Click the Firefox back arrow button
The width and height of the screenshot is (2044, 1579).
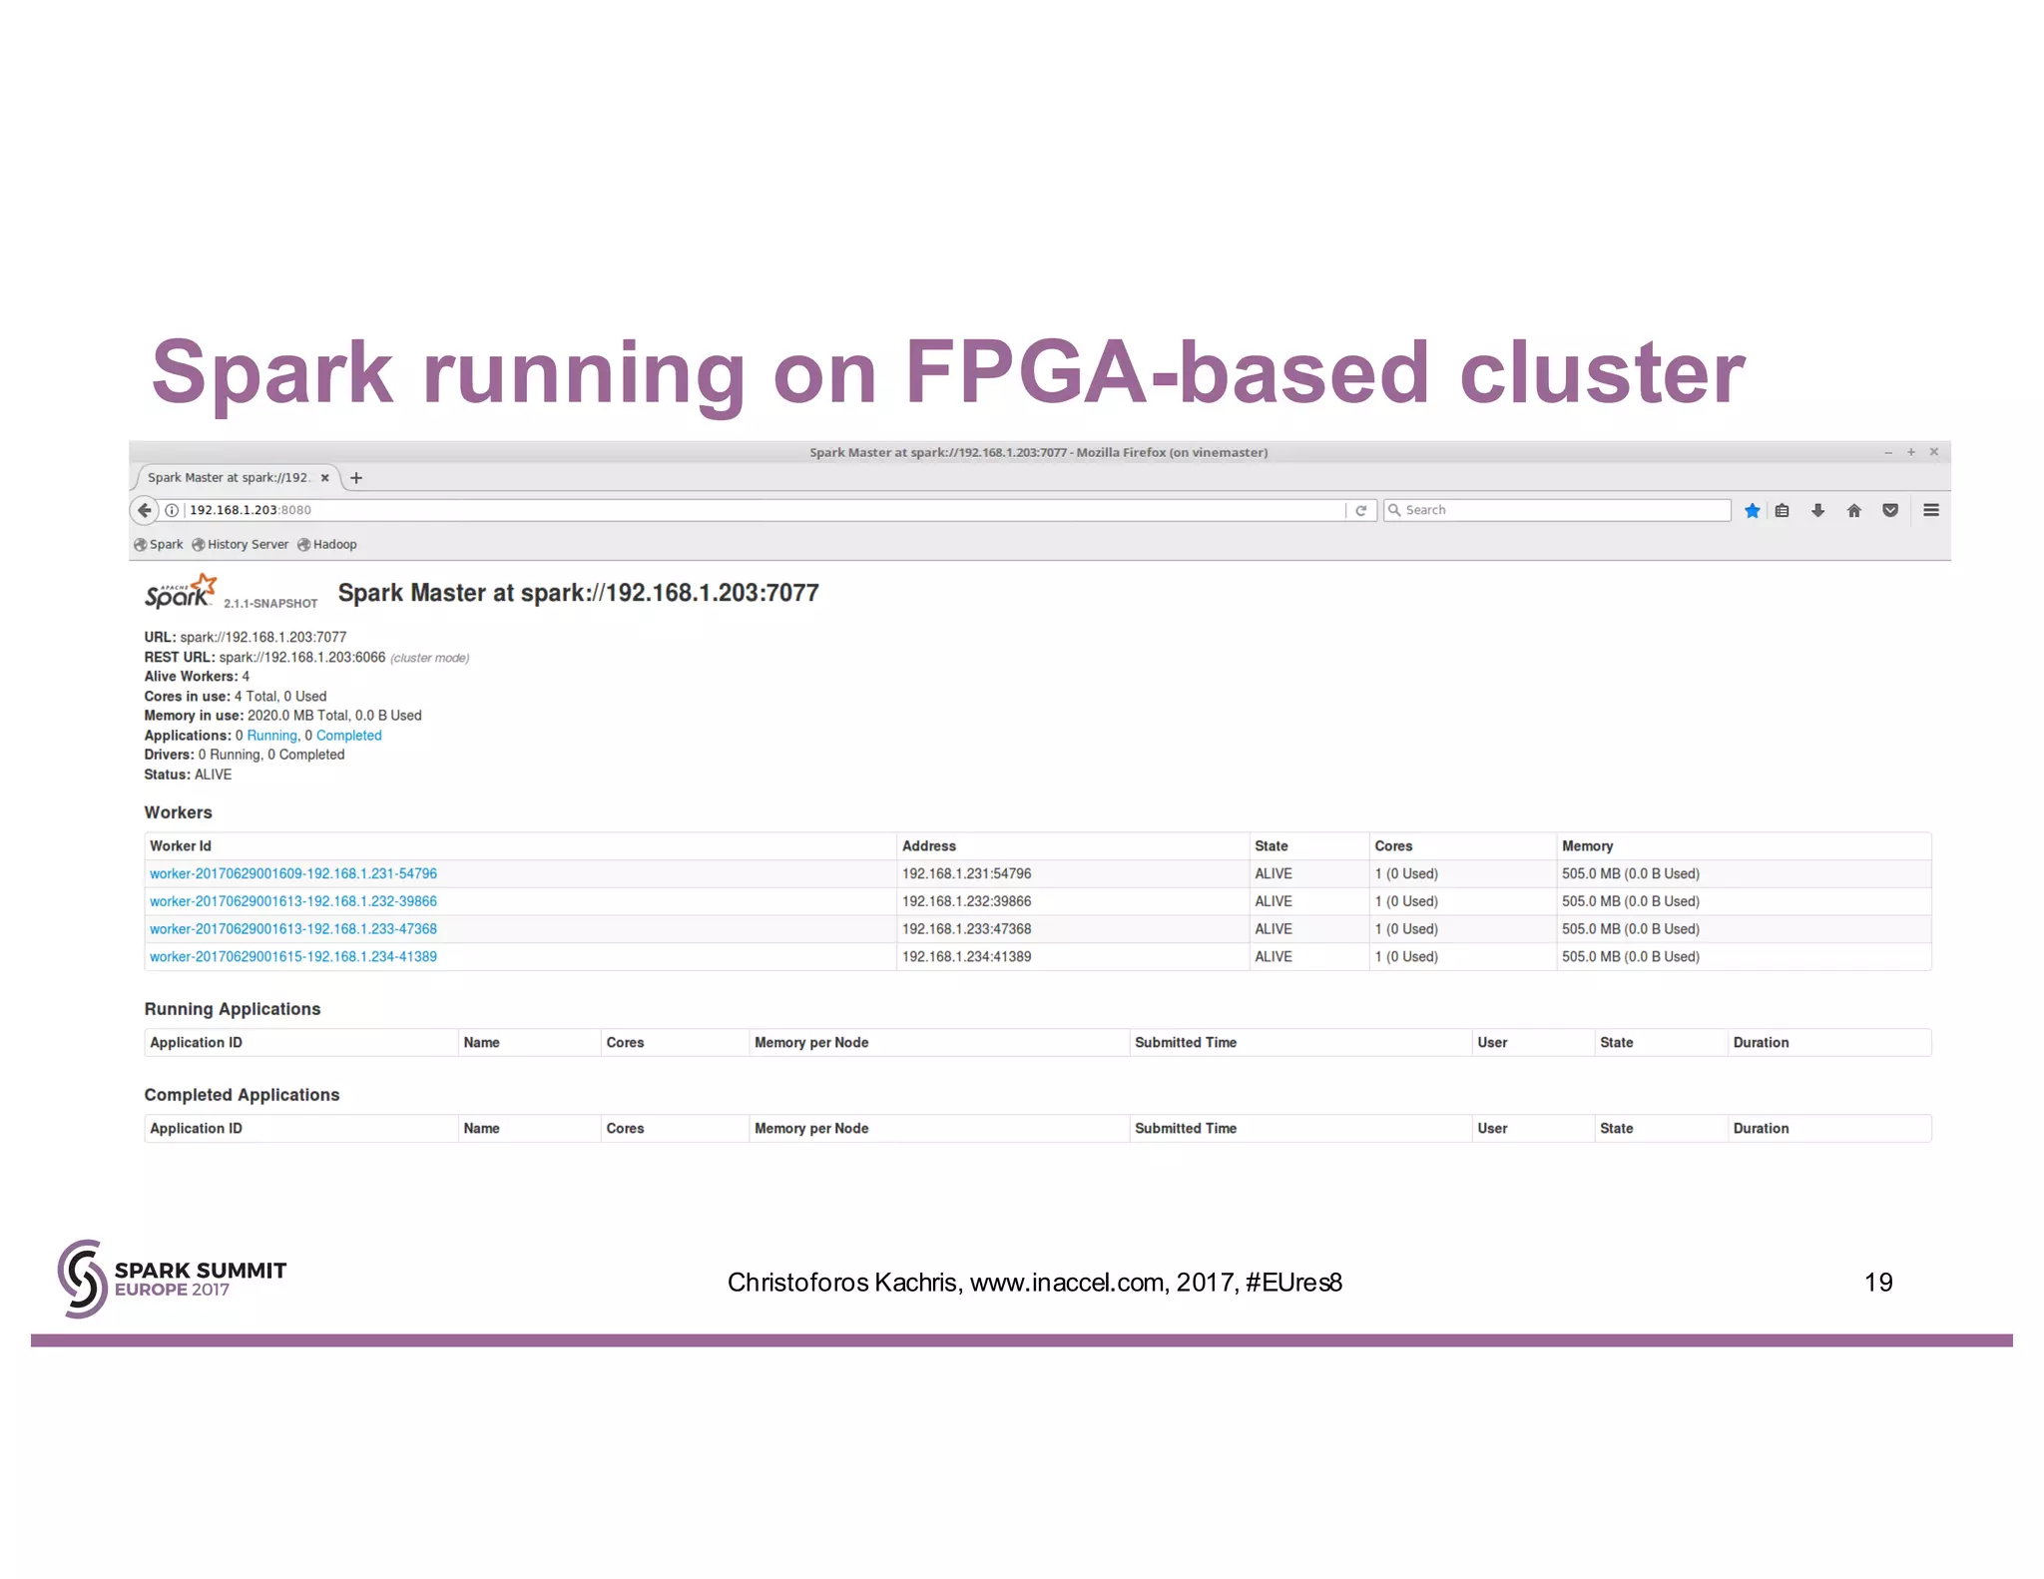click(145, 510)
